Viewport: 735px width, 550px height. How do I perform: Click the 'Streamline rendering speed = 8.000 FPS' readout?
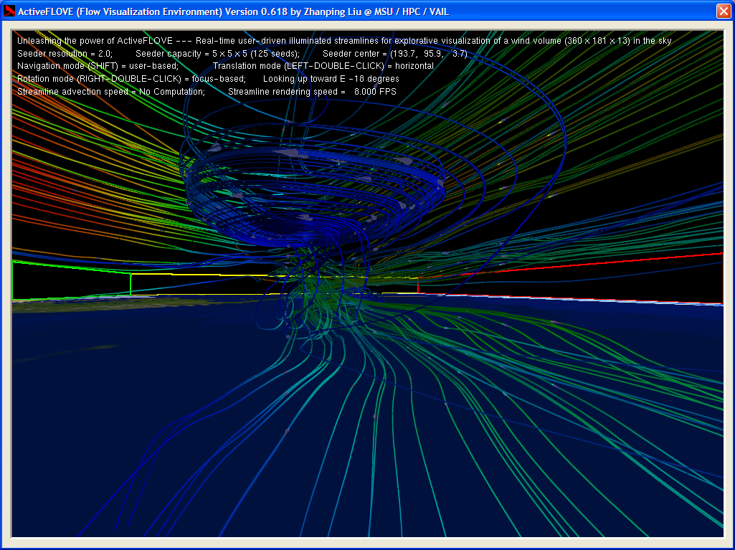point(312,92)
